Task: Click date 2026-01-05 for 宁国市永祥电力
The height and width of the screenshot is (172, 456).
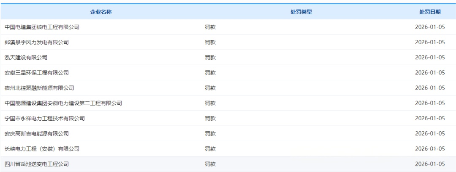Action: pos(430,119)
